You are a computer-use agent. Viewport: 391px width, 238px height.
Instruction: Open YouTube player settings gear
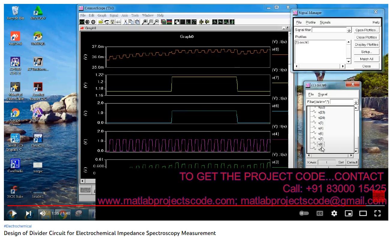pos(334,213)
